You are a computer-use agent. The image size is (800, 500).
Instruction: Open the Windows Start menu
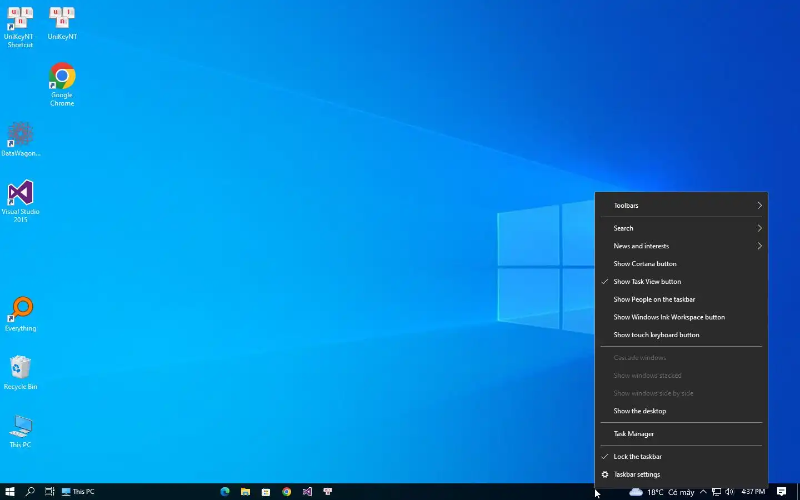pyautogui.click(x=9, y=492)
